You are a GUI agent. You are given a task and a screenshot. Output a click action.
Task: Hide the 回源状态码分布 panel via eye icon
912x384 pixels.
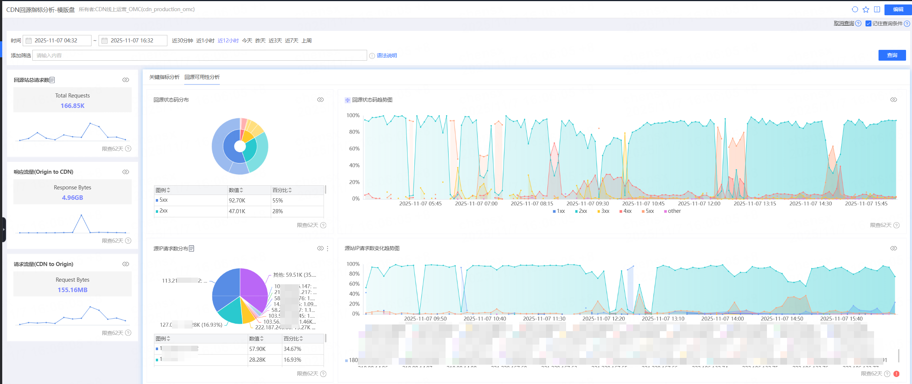click(320, 99)
